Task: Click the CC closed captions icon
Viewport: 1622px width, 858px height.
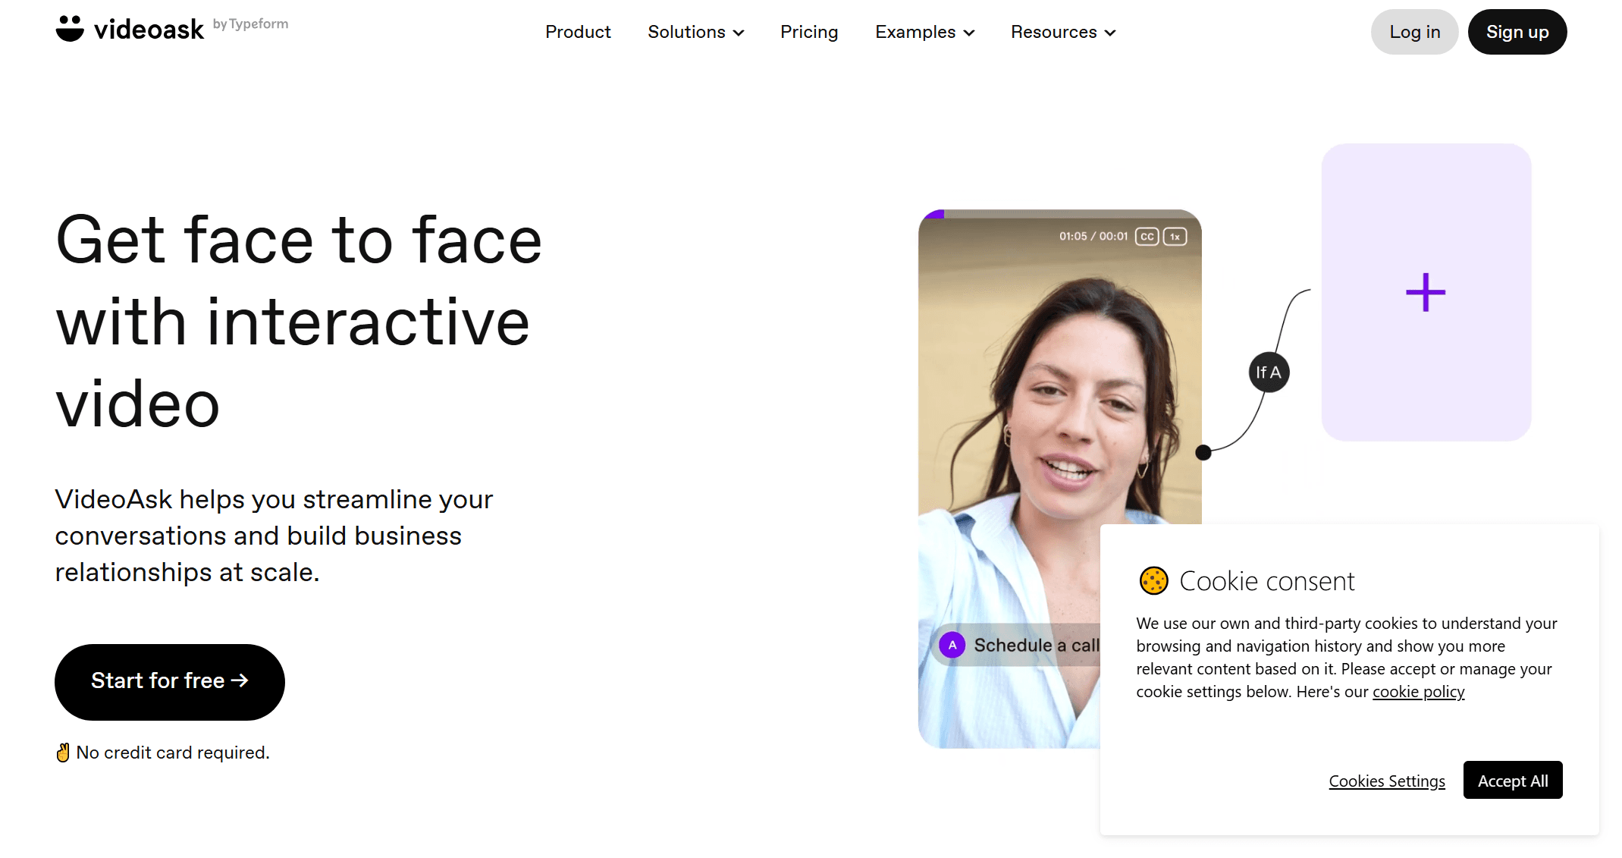Action: tap(1147, 237)
